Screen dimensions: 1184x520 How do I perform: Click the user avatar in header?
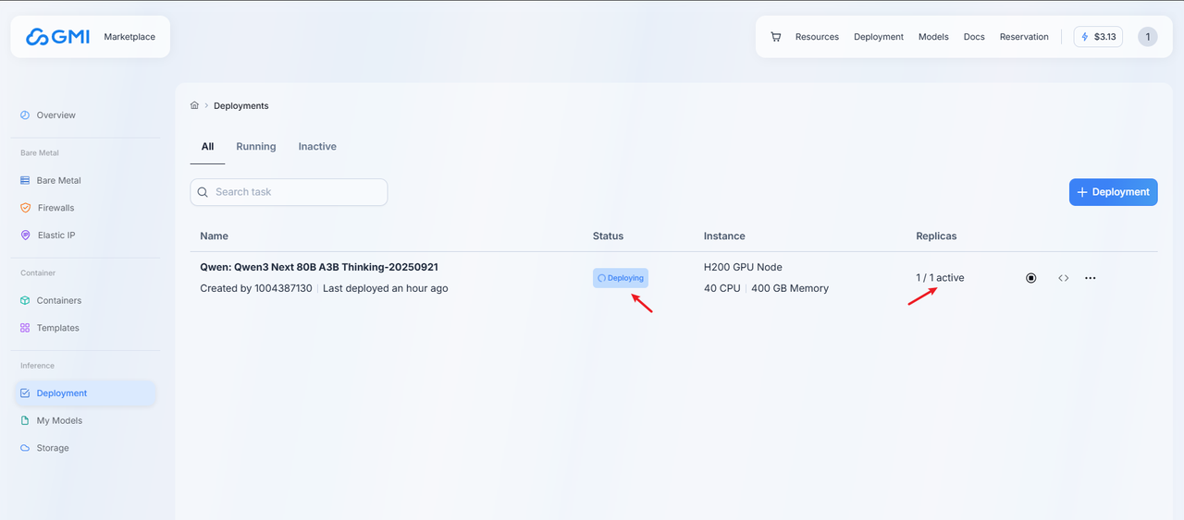tap(1147, 37)
